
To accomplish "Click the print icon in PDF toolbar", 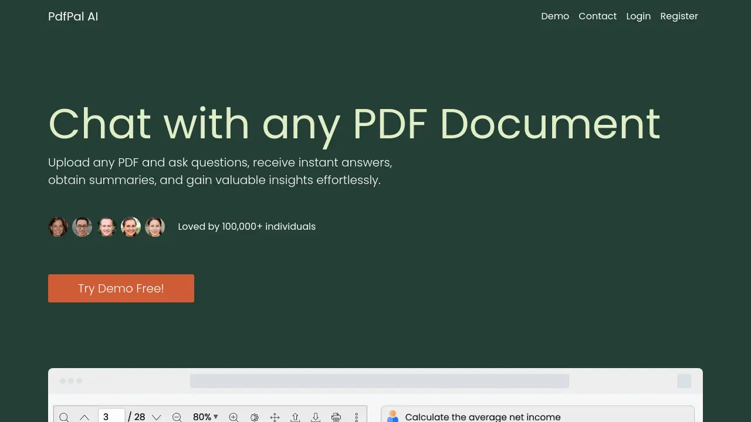I will click(336, 417).
